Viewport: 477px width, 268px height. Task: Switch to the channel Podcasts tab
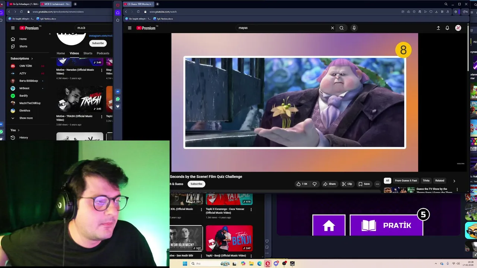tap(103, 53)
